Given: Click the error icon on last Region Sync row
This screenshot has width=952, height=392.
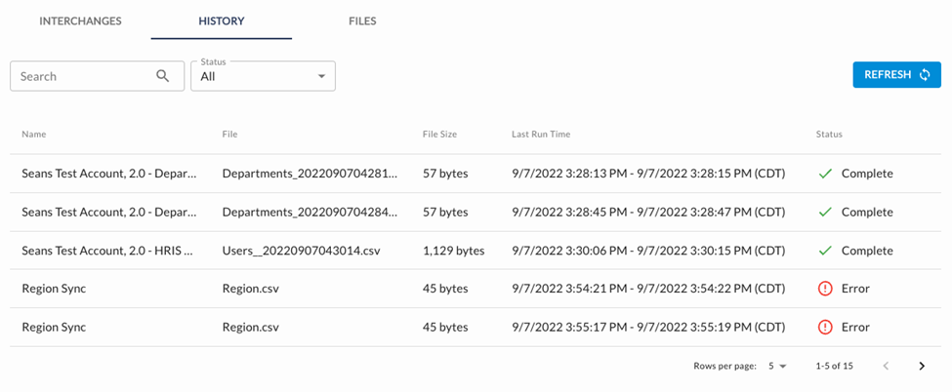Looking at the screenshot, I should pos(825,328).
